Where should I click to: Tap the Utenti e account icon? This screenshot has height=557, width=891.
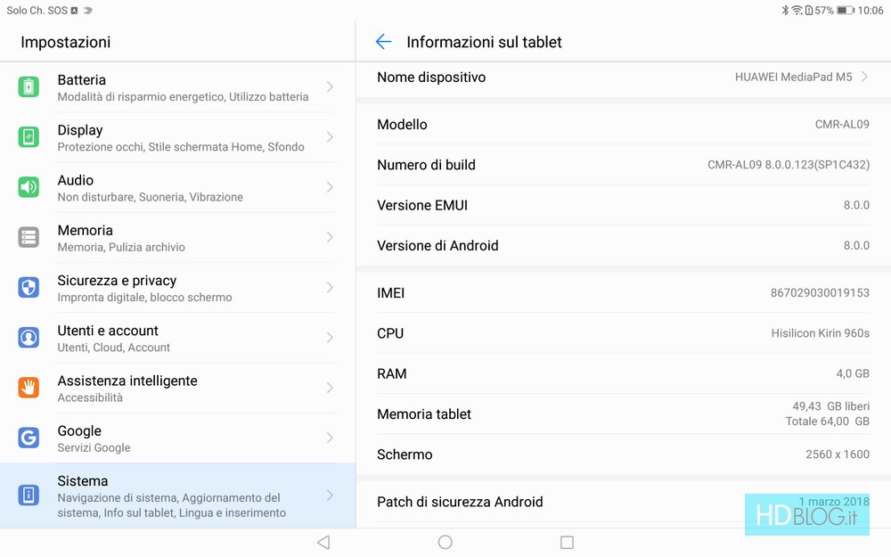click(x=29, y=338)
